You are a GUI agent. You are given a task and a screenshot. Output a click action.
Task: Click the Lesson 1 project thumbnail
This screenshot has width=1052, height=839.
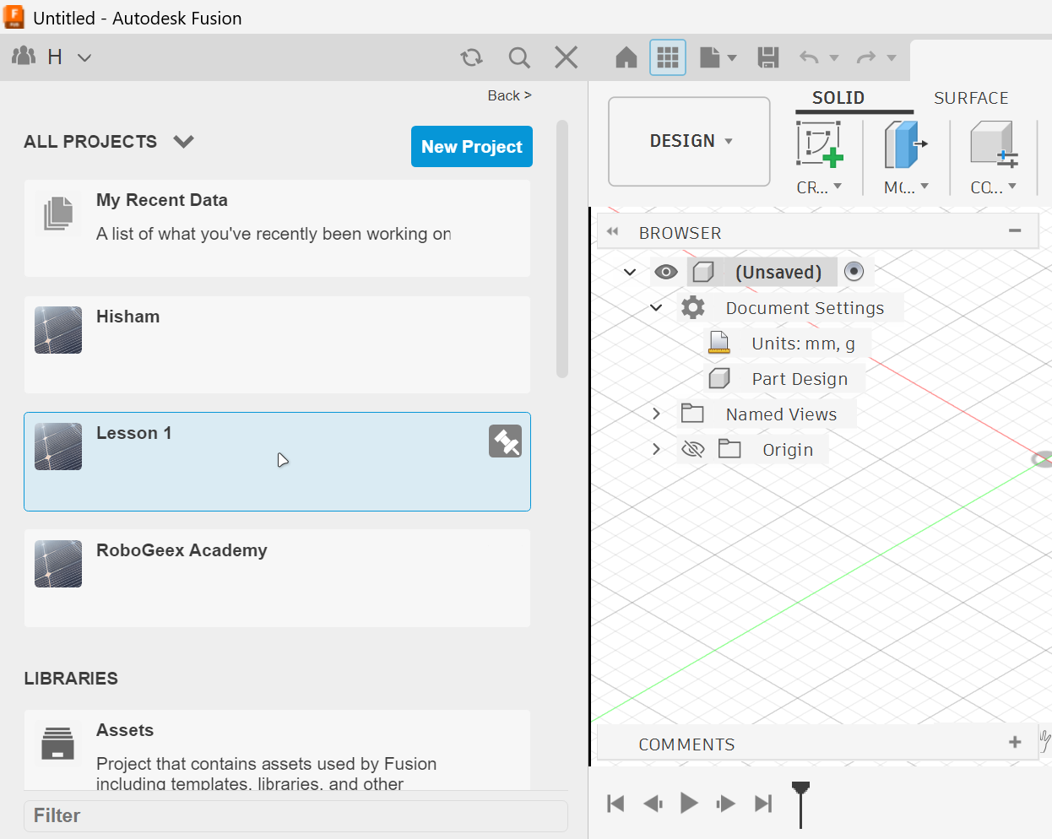(x=58, y=447)
